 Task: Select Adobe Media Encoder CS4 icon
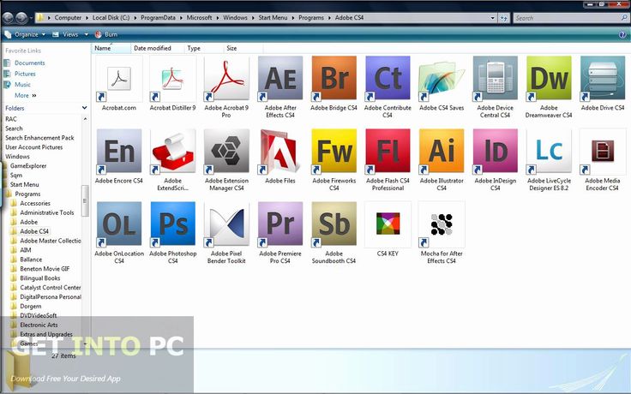(x=603, y=152)
